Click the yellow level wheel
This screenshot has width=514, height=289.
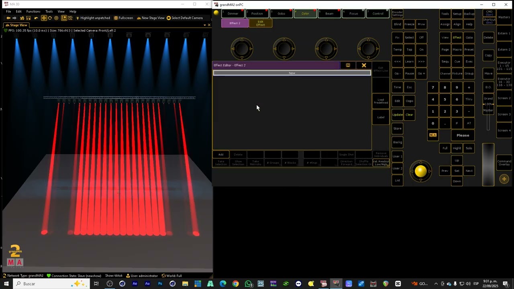coord(420,171)
